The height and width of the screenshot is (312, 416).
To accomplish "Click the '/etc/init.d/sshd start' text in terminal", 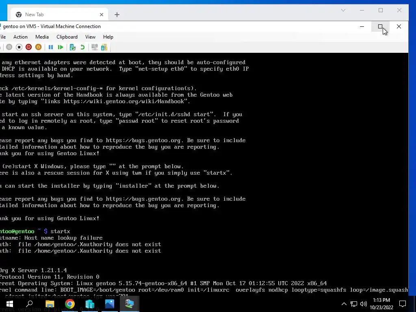I will 174,114.
